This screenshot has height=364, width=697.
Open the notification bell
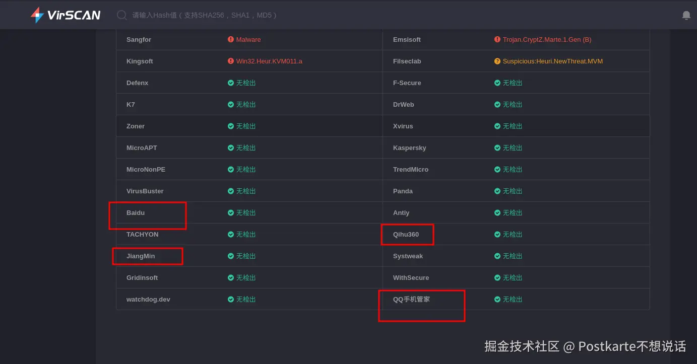tap(686, 15)
